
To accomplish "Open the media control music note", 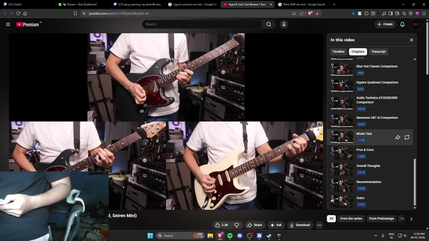I will 384,13.
